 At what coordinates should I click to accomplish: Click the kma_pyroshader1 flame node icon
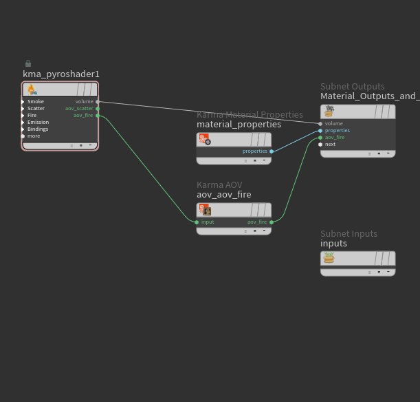(x=32, y=89)
